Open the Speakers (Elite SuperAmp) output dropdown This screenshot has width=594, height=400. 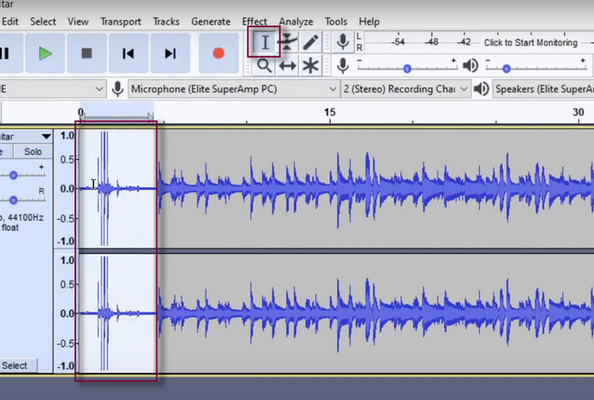pos(543,89)
